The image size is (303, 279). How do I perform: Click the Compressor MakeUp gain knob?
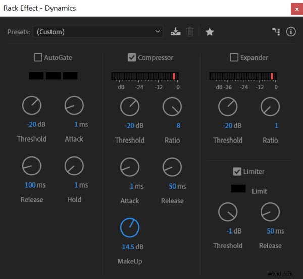[130, 228]
